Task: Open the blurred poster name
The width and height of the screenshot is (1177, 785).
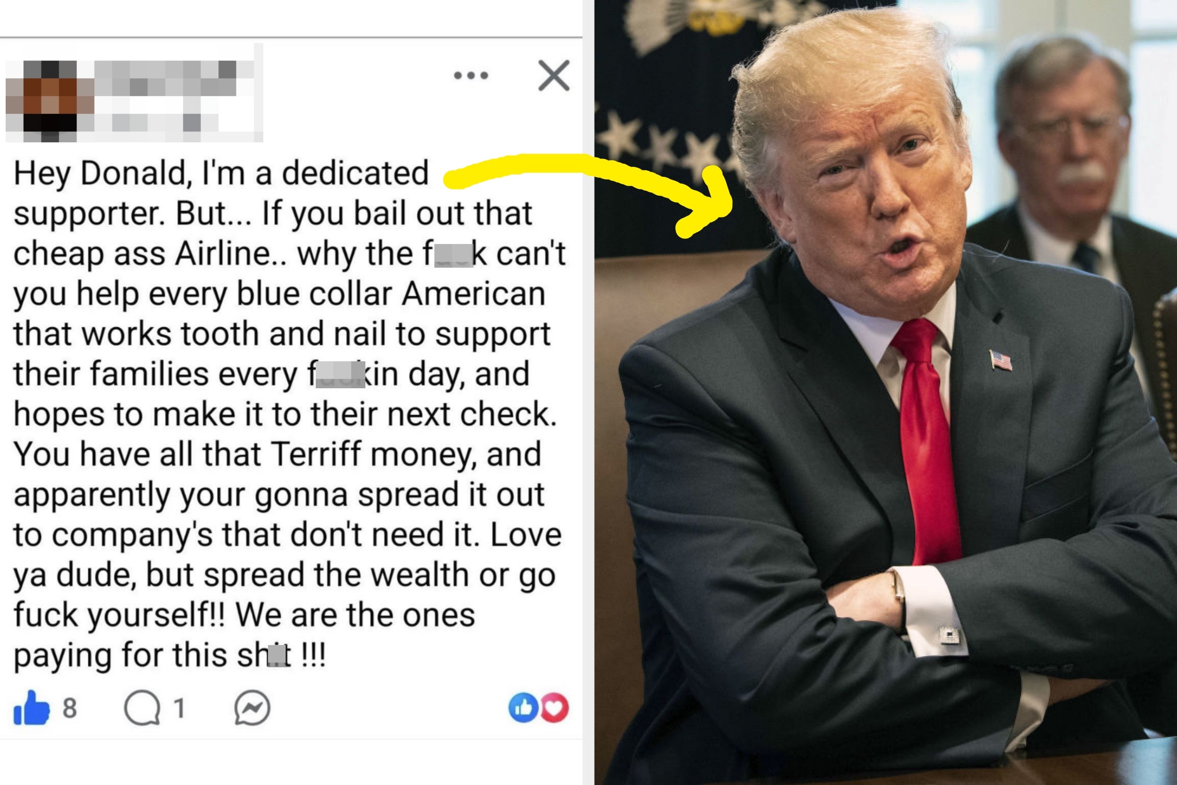Action: tap(178, 95)
